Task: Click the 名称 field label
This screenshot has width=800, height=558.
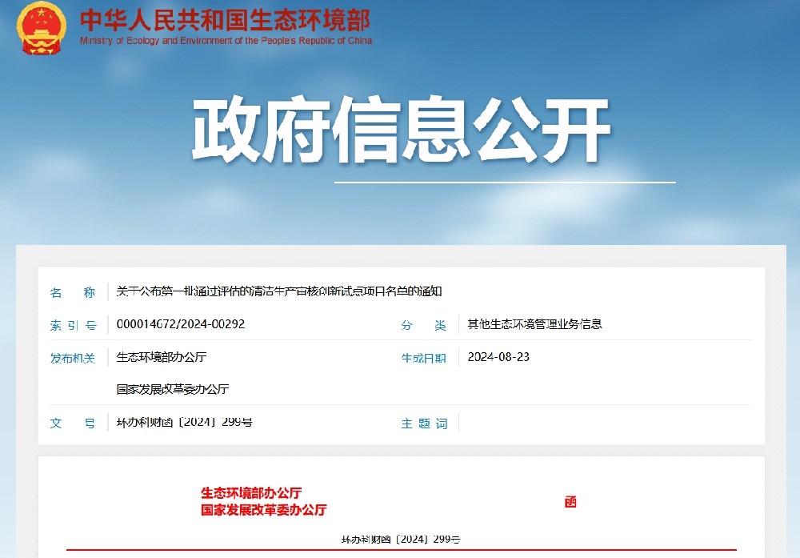Action: pos(72,292)
